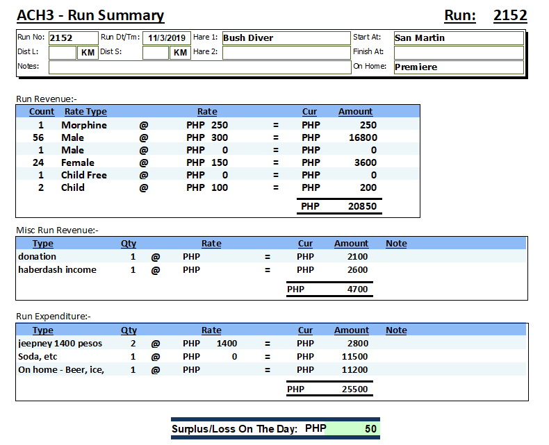Click the Start At field San Martin
This screenshot has width=549, height=445.
(x=458, y=38)
